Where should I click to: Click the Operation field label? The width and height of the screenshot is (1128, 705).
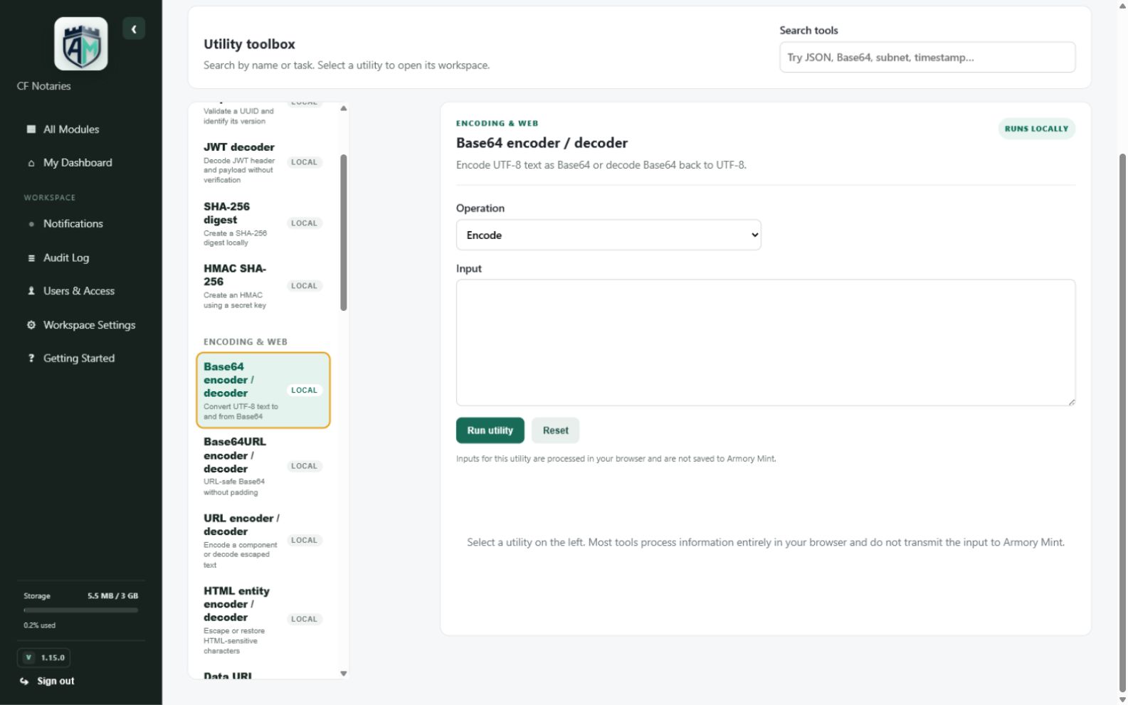[x=480, y=208]
